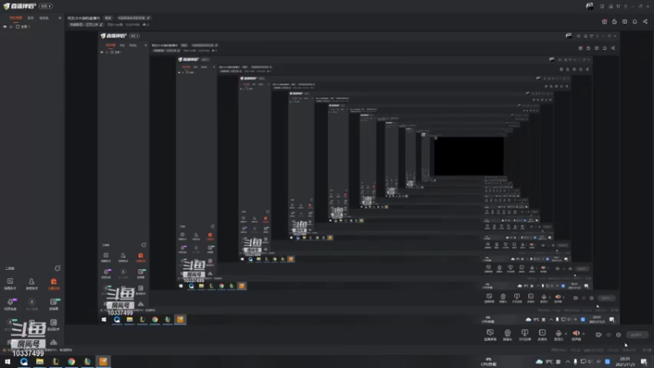Expand speaker options arrow in outermost bottom bar
Screen dimensions: 654x368
[x=583, y=334]
